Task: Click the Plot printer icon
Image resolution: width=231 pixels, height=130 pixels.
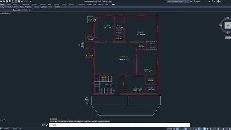Action: [19, 1]
